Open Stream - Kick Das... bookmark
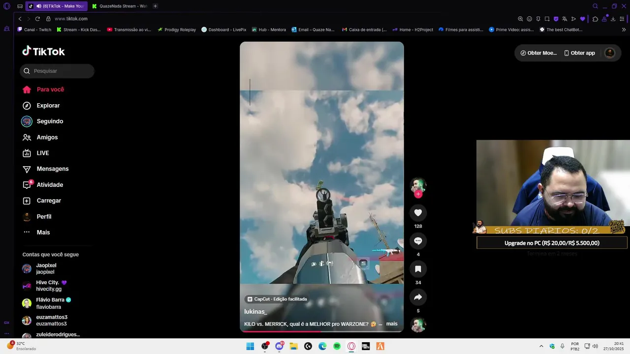 pos(78,29)
